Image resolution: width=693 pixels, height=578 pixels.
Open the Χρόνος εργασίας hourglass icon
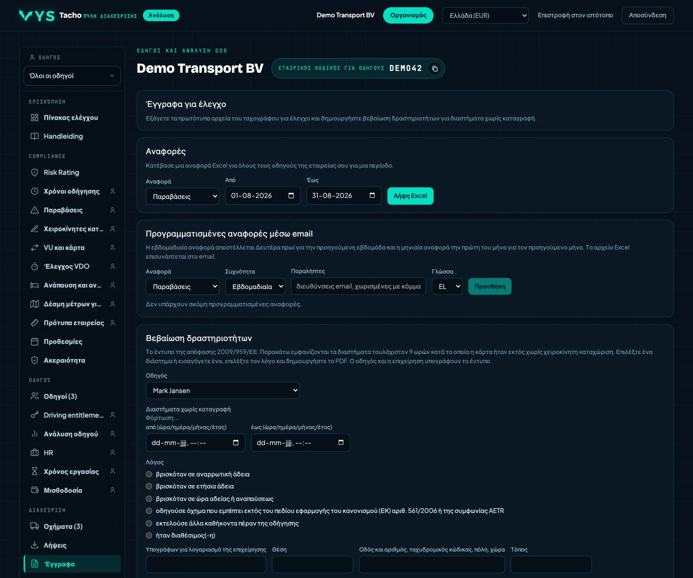pos(35,471)
